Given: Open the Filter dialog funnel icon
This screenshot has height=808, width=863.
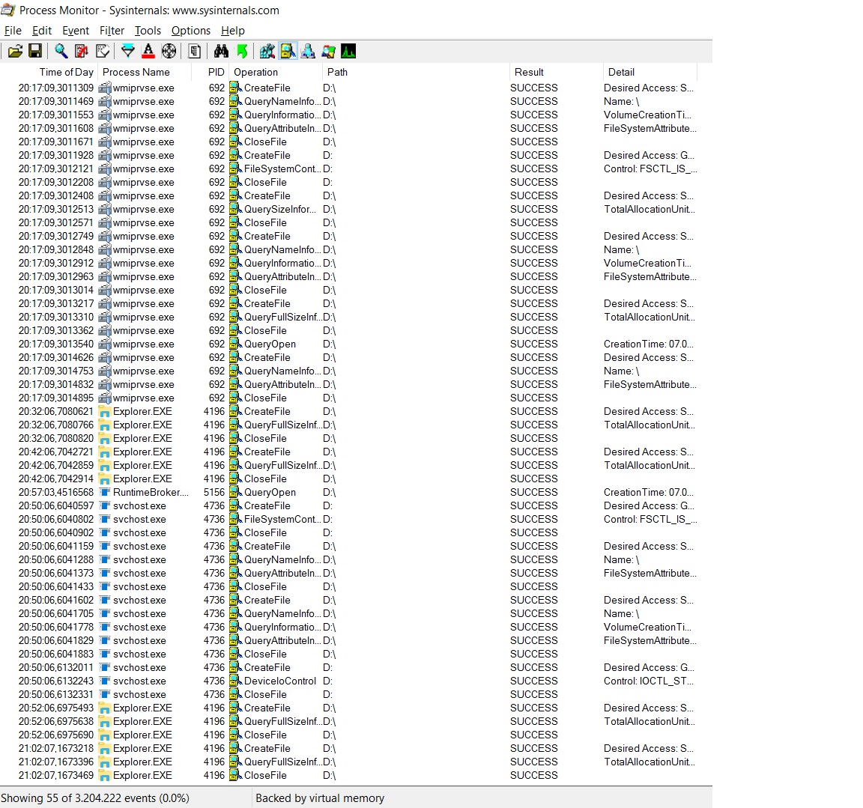Looking at the screenshot, I should point(127,51).
